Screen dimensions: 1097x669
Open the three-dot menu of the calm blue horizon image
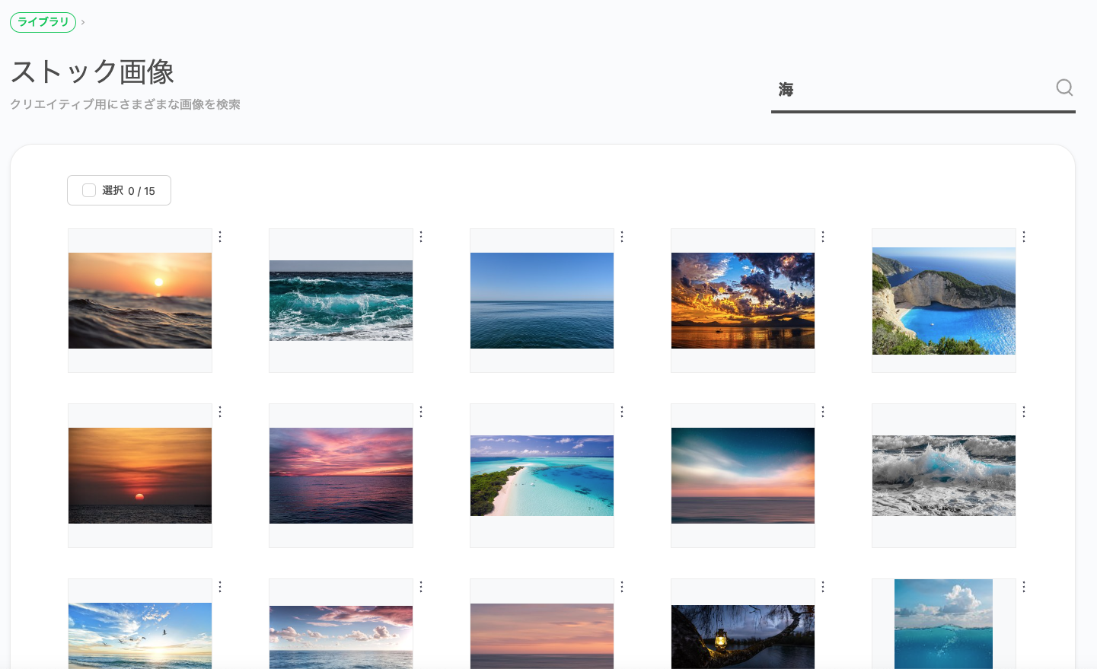coord(622,237)
